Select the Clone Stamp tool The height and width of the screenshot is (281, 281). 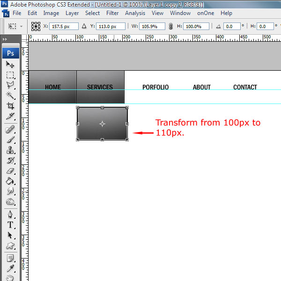click(x=10, y=150)
